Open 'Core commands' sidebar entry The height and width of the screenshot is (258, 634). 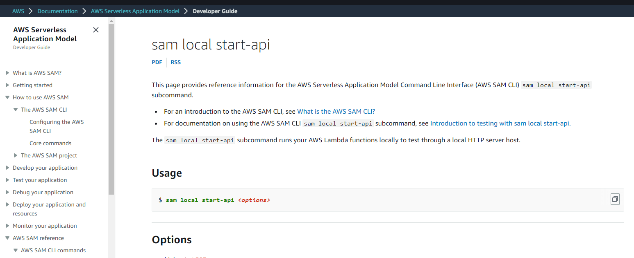point(50,143)
